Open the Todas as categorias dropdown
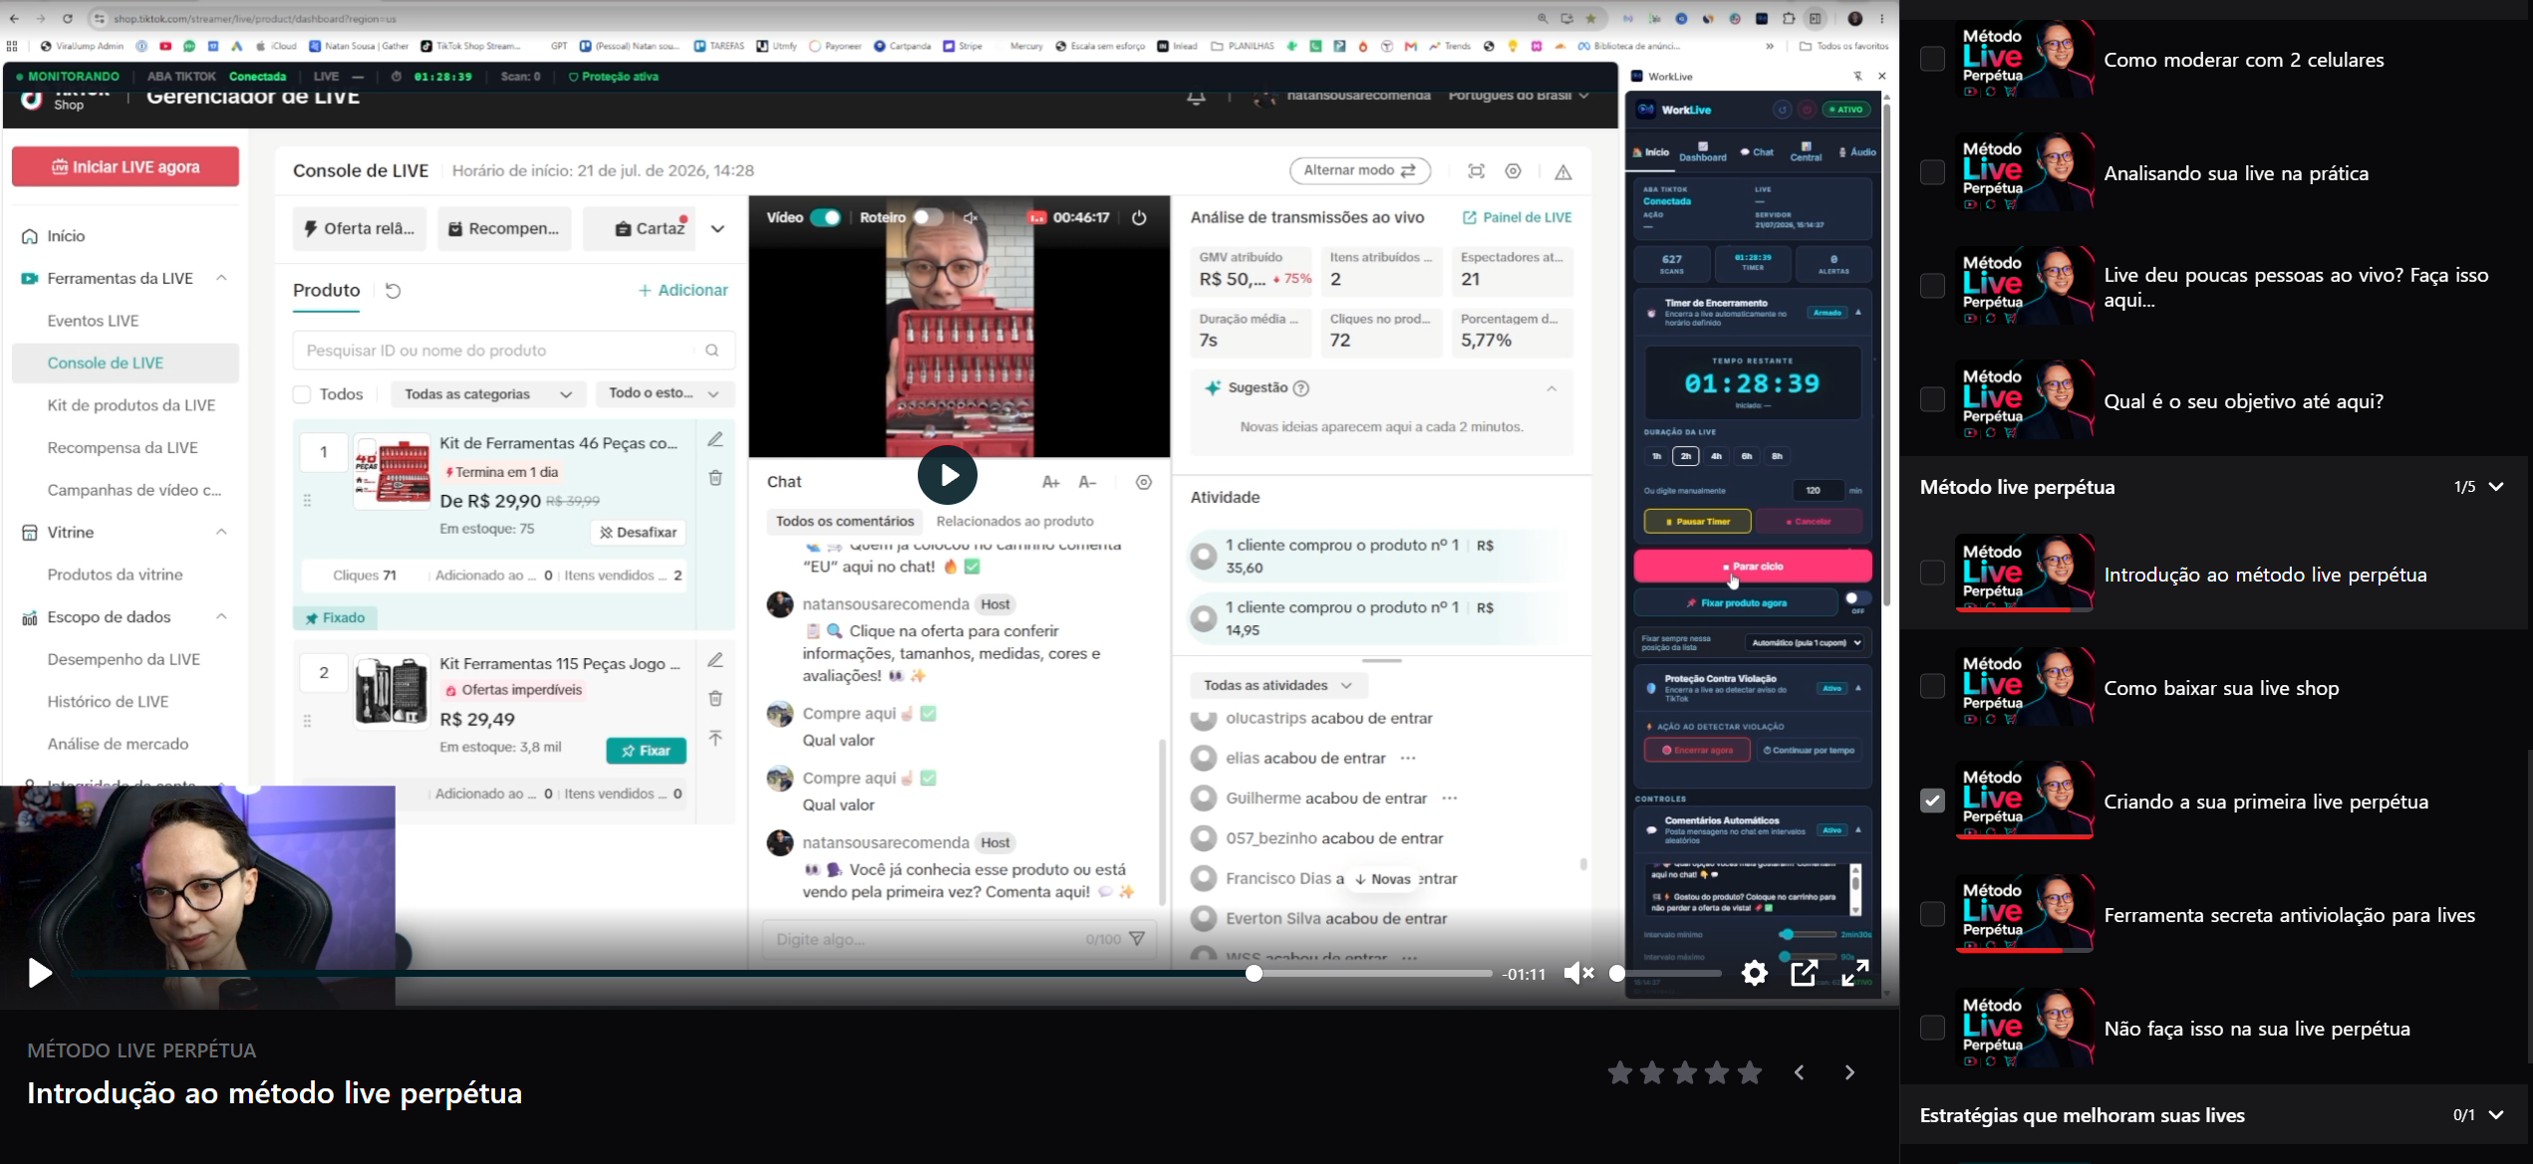Viewport: 2533px width, 1164px height. (488, 394)
